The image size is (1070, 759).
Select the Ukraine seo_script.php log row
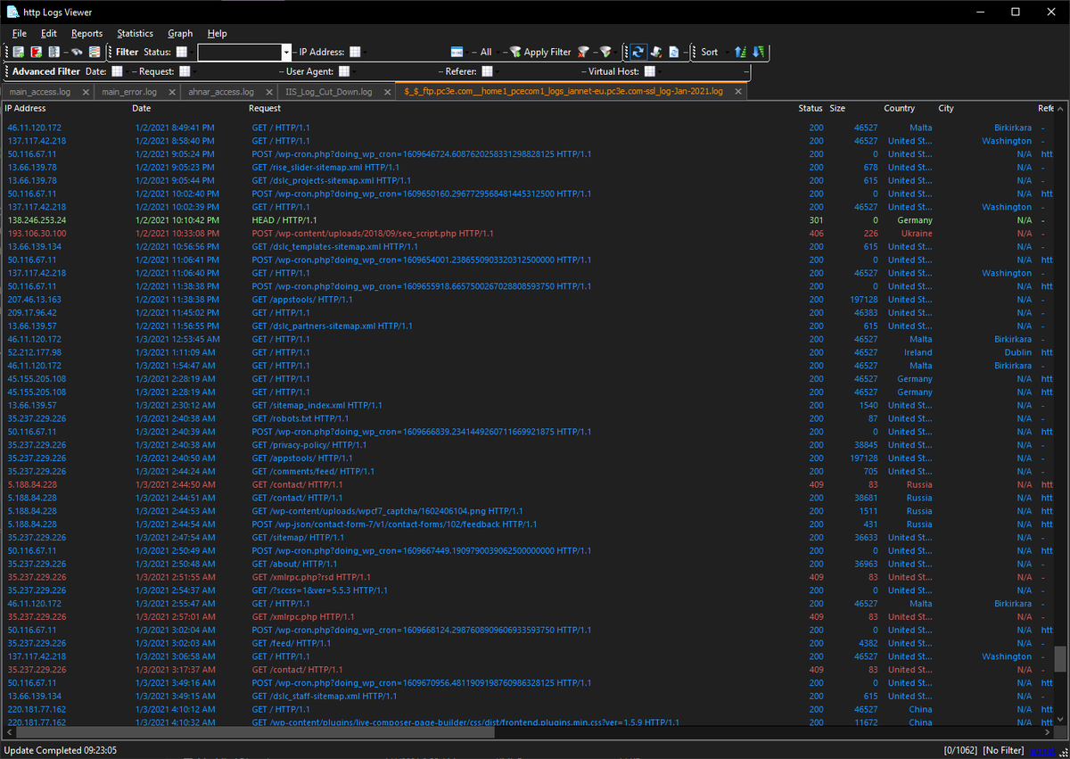coord(526,233)
